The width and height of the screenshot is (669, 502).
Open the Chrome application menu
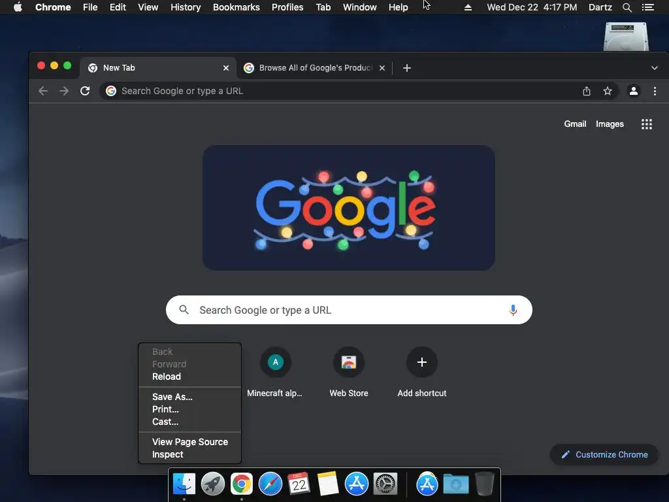coord(53,7)
